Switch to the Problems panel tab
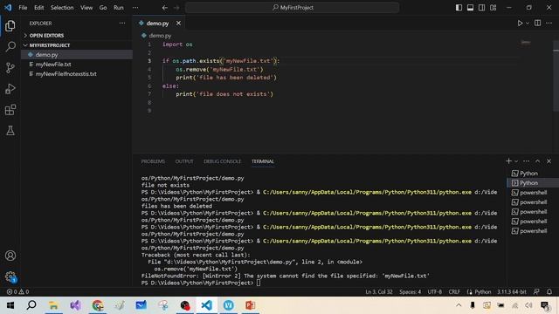This screenshot has height=314, width=559. (x=153, y=161)
